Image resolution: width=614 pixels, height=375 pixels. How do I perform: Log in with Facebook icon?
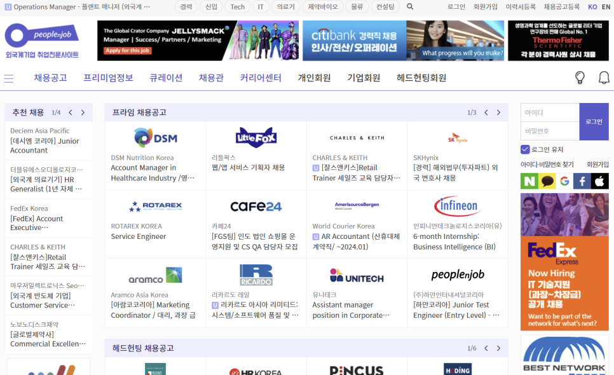[582, 181]
